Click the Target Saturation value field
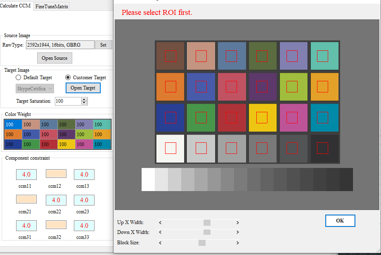 (x=67, y=101)
